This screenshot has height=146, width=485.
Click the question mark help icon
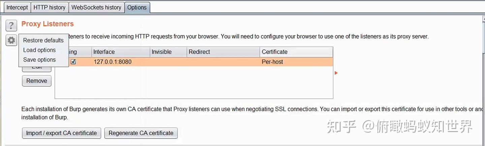click(x=11, y=25)
